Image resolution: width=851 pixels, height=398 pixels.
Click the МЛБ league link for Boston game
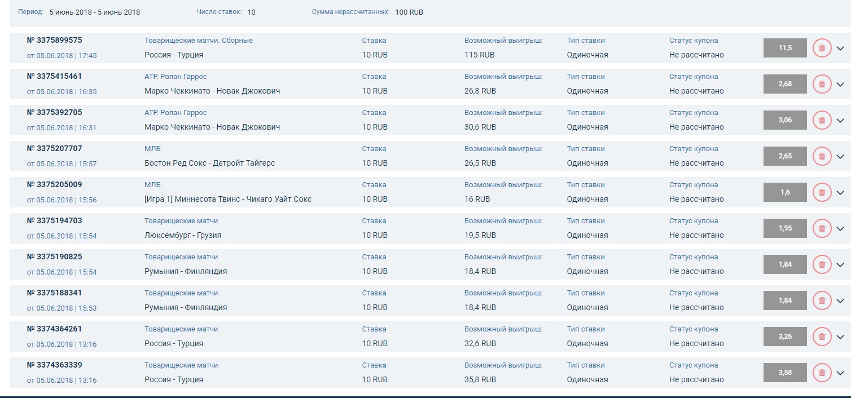(152, 149)
